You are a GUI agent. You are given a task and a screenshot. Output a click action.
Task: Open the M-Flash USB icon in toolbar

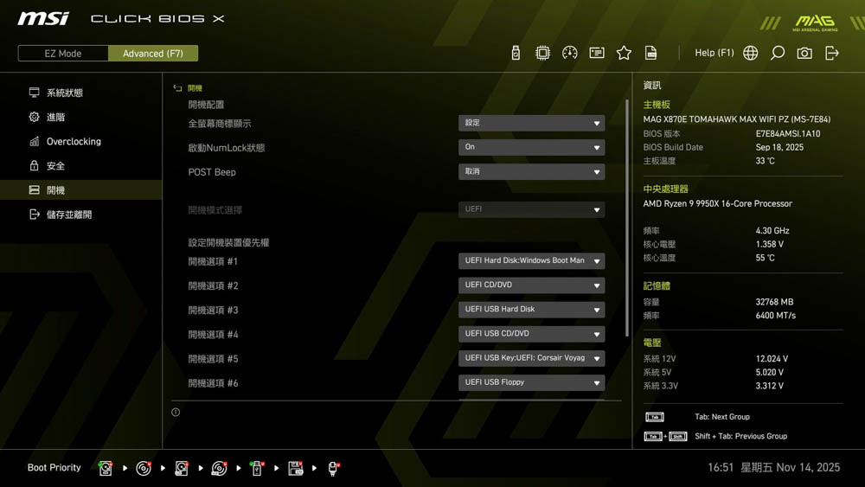coord(516,53)
